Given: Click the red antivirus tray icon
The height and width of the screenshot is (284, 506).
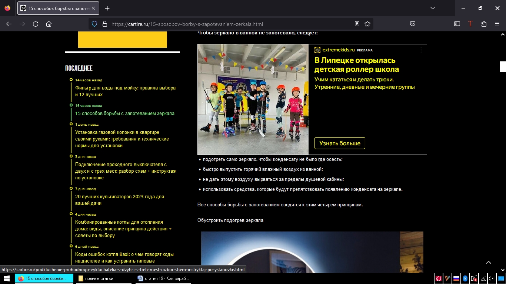Looking at the screenshot, I should point(439,278).
